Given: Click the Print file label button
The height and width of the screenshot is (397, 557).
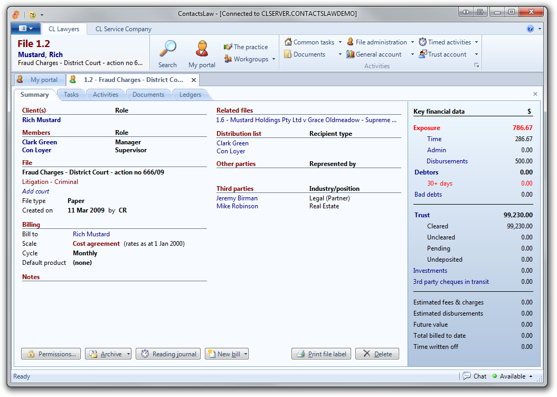Looking at the screenshot, I should pos(321,354).
